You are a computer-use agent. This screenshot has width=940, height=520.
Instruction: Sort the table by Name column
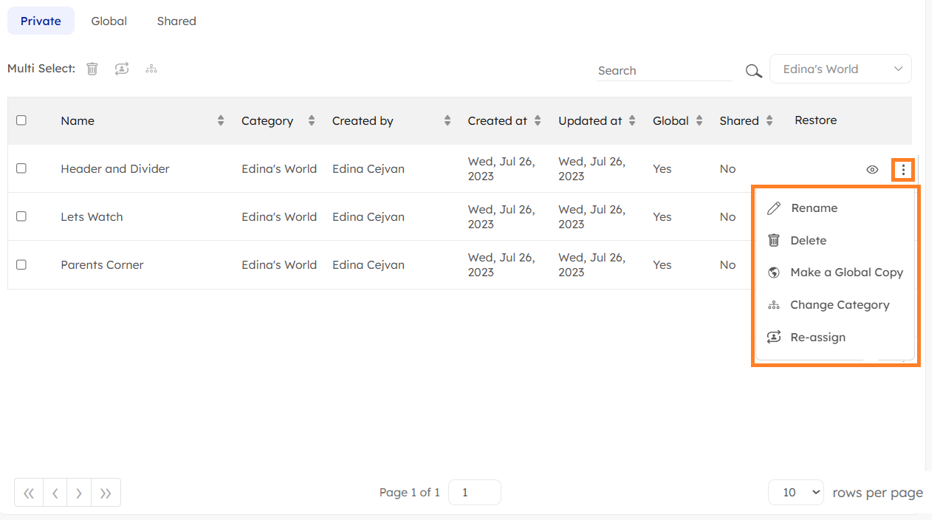[x=220, y=121]
